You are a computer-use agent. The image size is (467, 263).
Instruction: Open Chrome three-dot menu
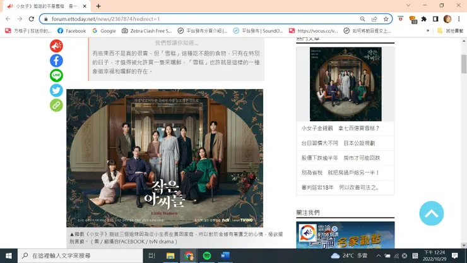pos(459,19)
